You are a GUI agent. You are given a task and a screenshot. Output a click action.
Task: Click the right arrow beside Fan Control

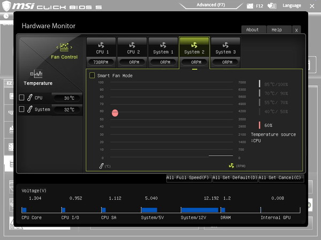click(71, 47)
